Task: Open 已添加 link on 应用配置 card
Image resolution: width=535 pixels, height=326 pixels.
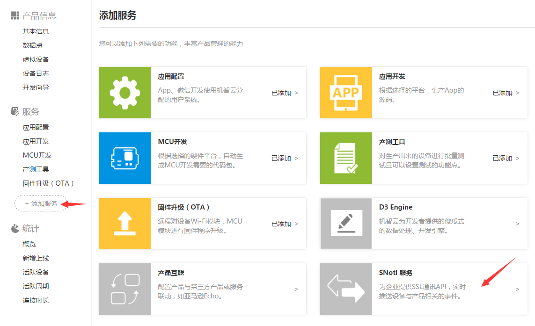Action: coord(284,93)
